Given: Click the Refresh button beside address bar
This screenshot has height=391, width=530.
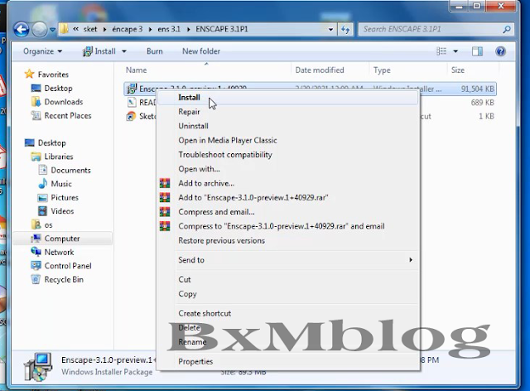Looking at the screenshot, I should 345,30.
